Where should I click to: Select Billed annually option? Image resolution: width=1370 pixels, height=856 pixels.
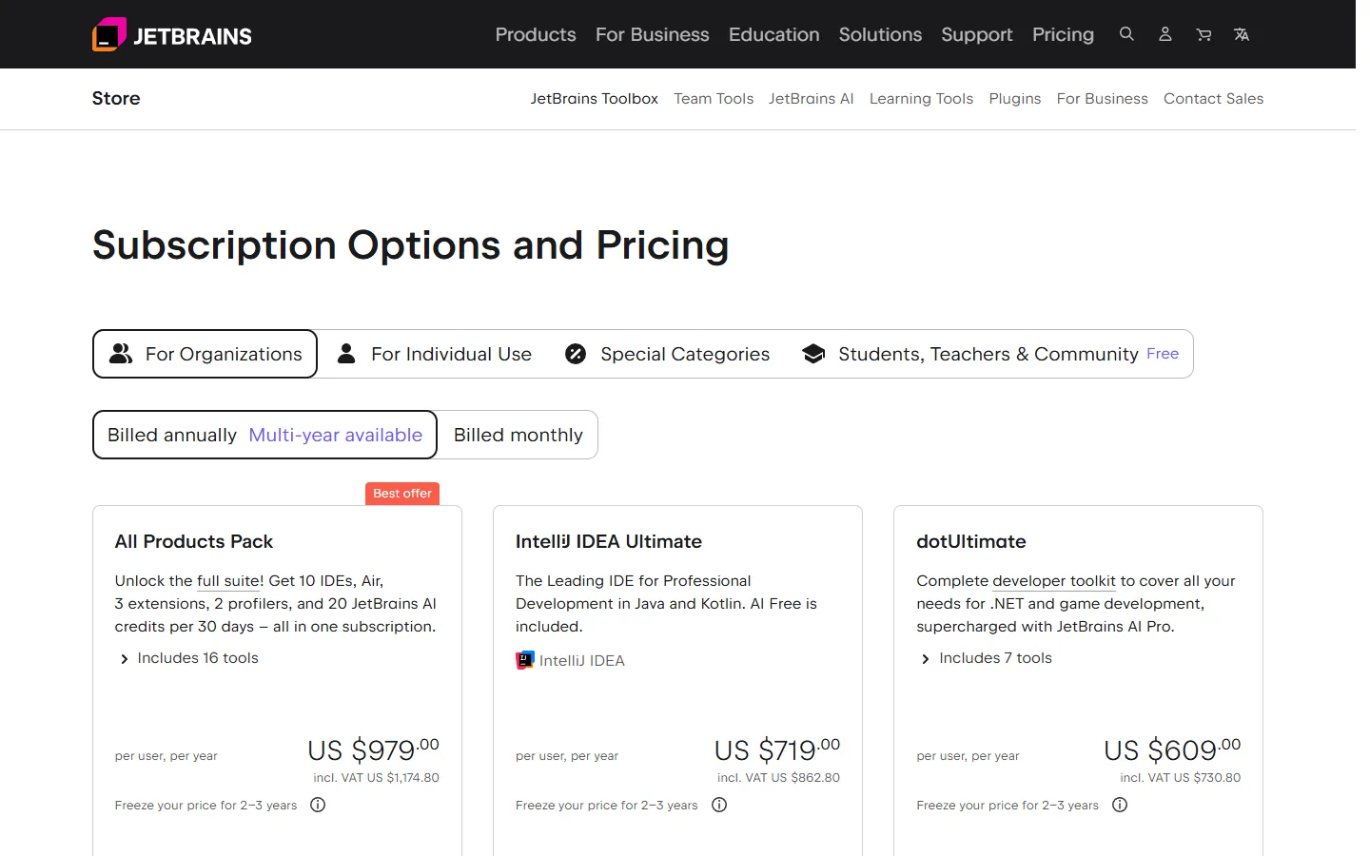[264, 435]
